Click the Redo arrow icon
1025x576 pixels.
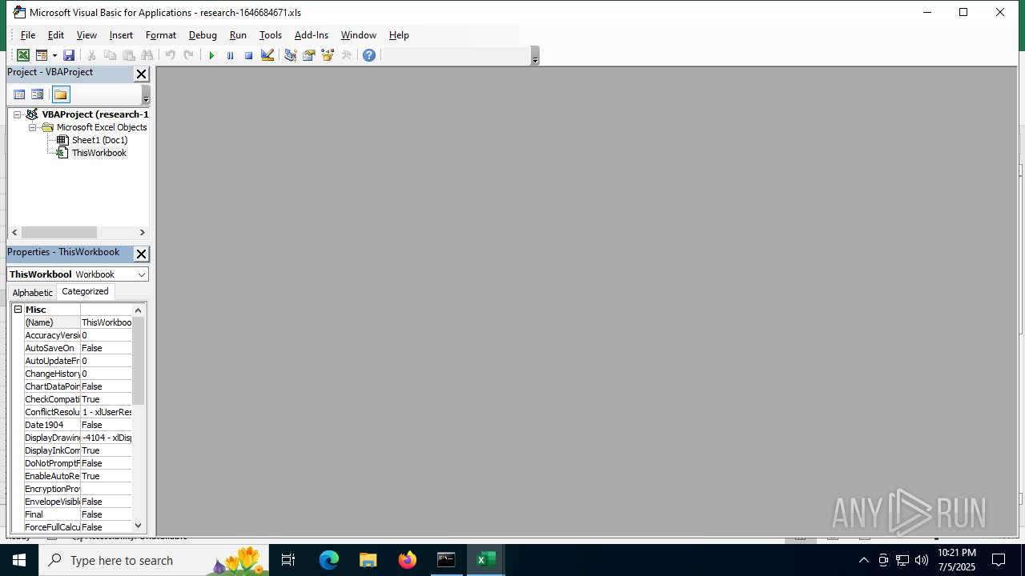(189, 55)
